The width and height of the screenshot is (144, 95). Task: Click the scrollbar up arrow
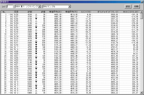(141, 12)
